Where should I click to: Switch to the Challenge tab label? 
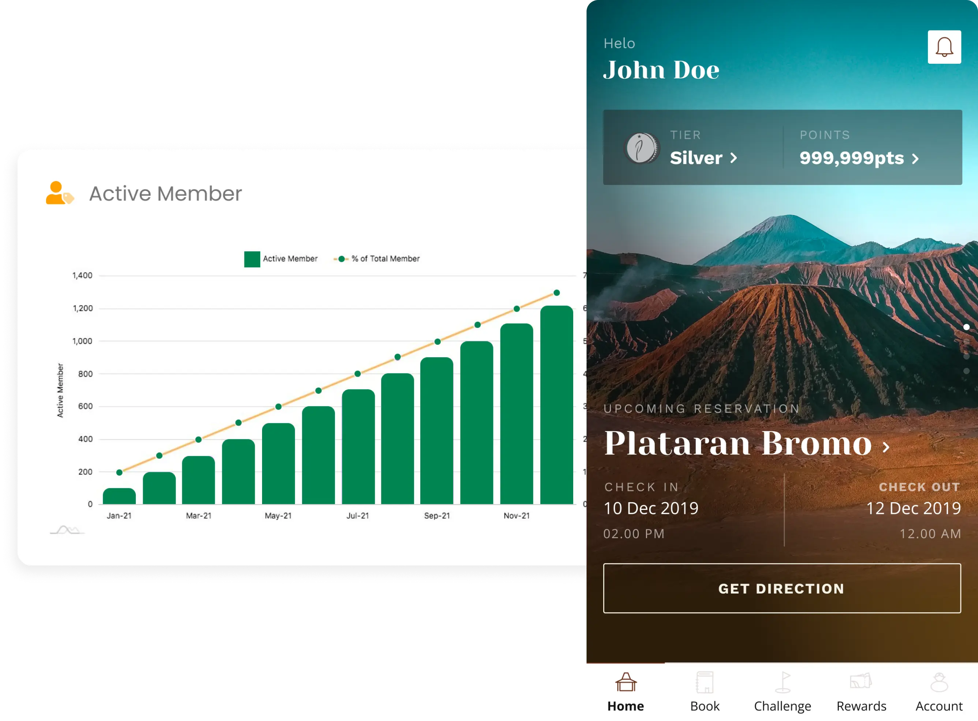click(x=783, y=706)
